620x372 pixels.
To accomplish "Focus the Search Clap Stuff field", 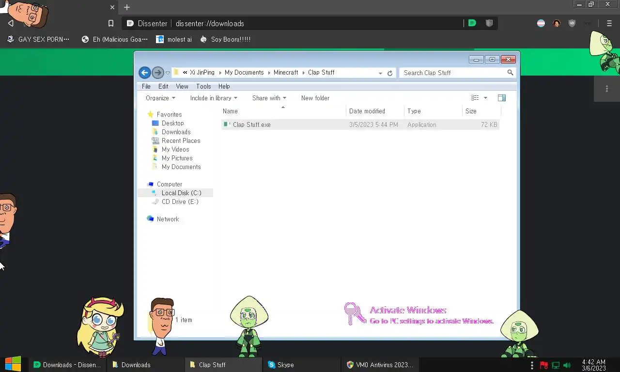I will click(x=457, y=73).
